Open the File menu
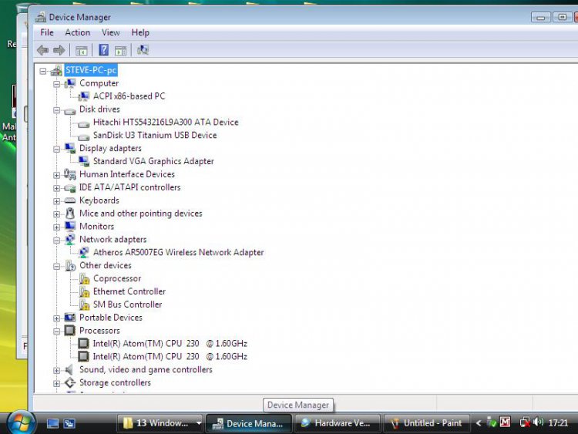The height and width of the screenshot is (434, 578). click(x=47, y=32)
